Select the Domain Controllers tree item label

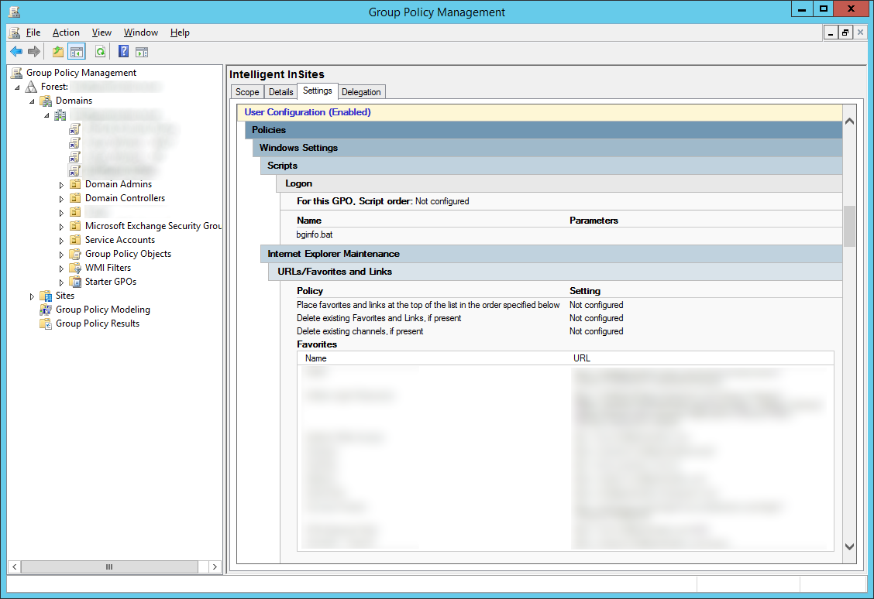[125, 198]
